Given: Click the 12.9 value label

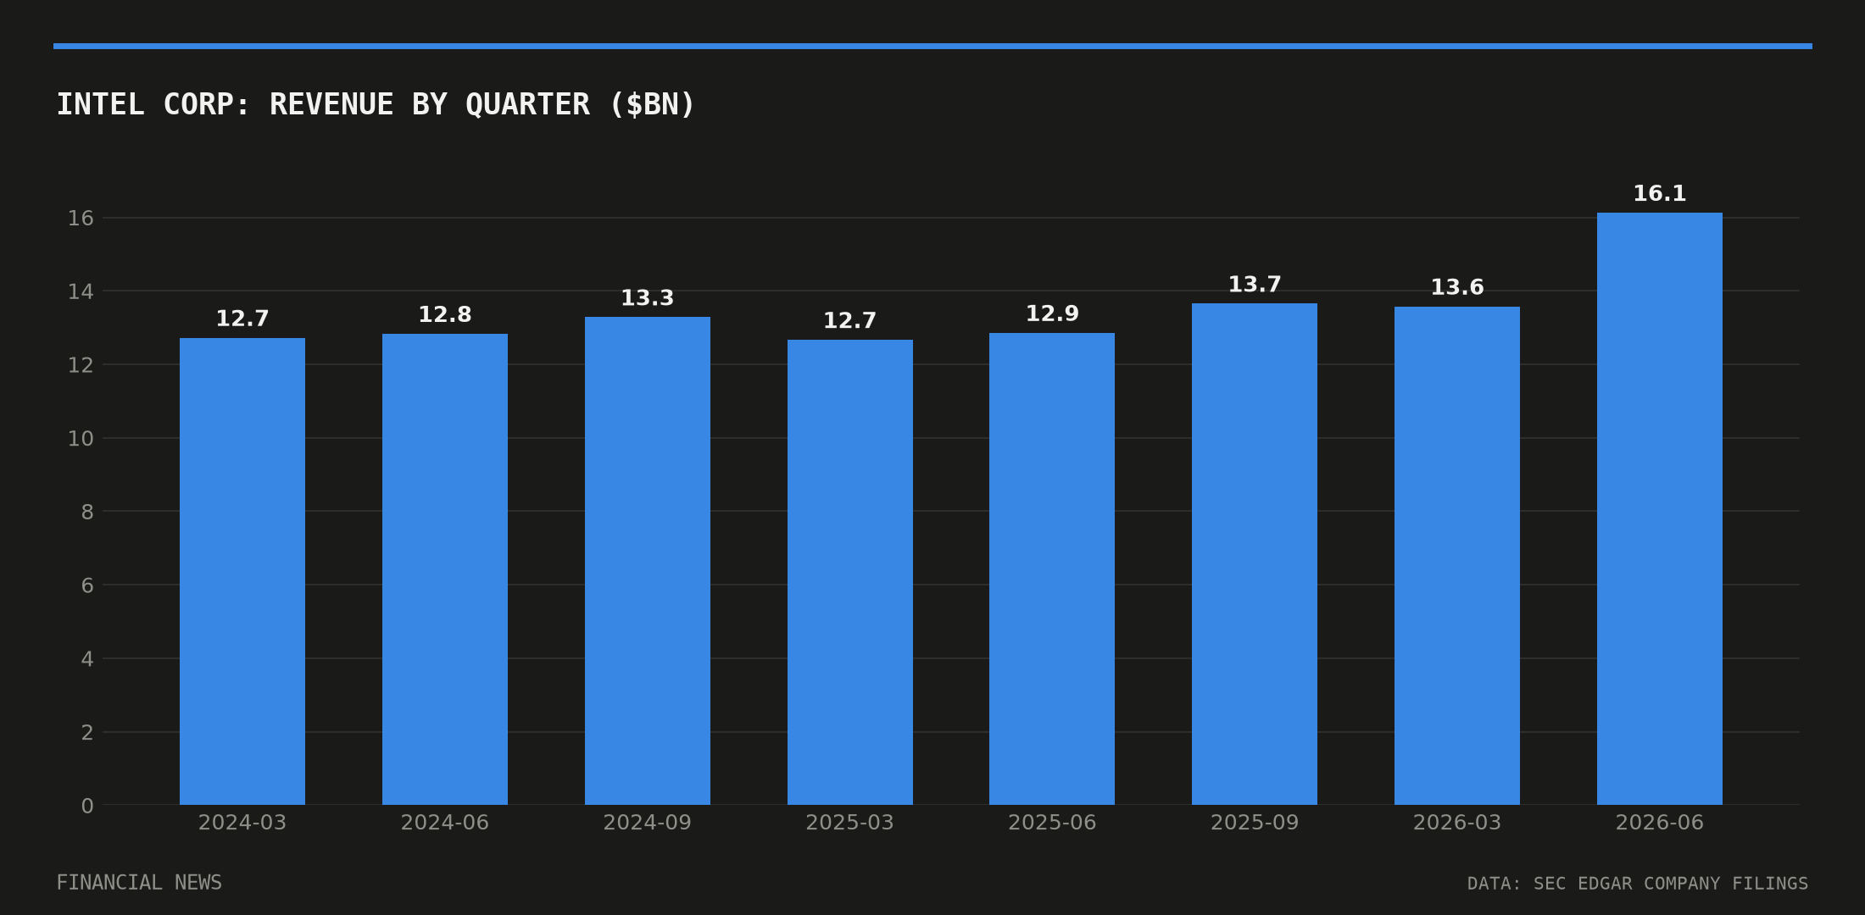Looking at the screenshot, I should pos(1052,314).
